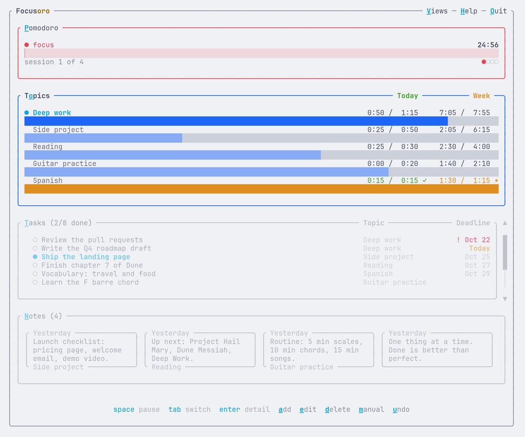525x437 pixels.
Task: Toggle 'Review the pull requests' task circle
Action: 35,240
